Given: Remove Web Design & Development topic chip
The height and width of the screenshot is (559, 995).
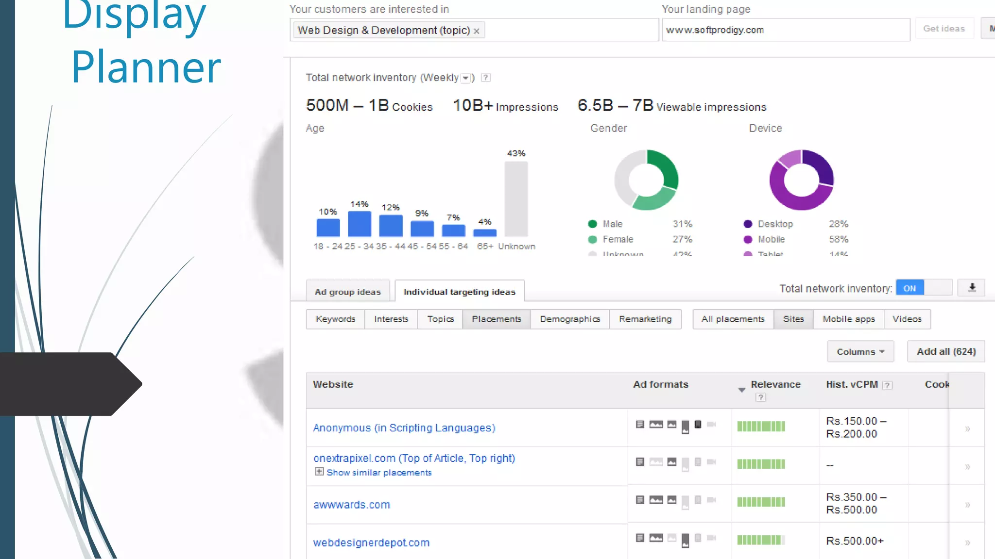Looking at the screenshot, I should (477, 31).
